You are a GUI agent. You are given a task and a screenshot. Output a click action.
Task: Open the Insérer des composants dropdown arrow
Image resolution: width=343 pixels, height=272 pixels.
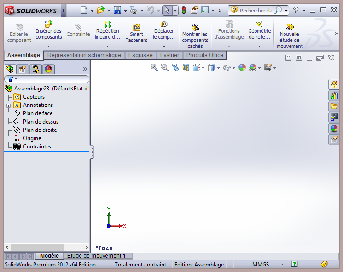point(48,46)
